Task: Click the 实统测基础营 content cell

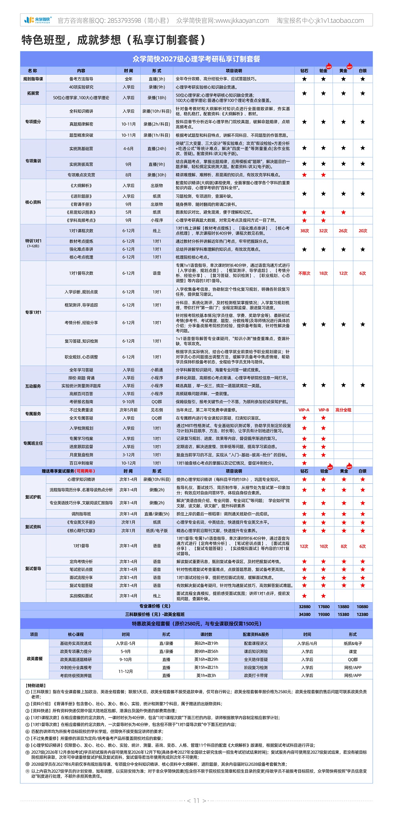Action: tap(81, 148)
